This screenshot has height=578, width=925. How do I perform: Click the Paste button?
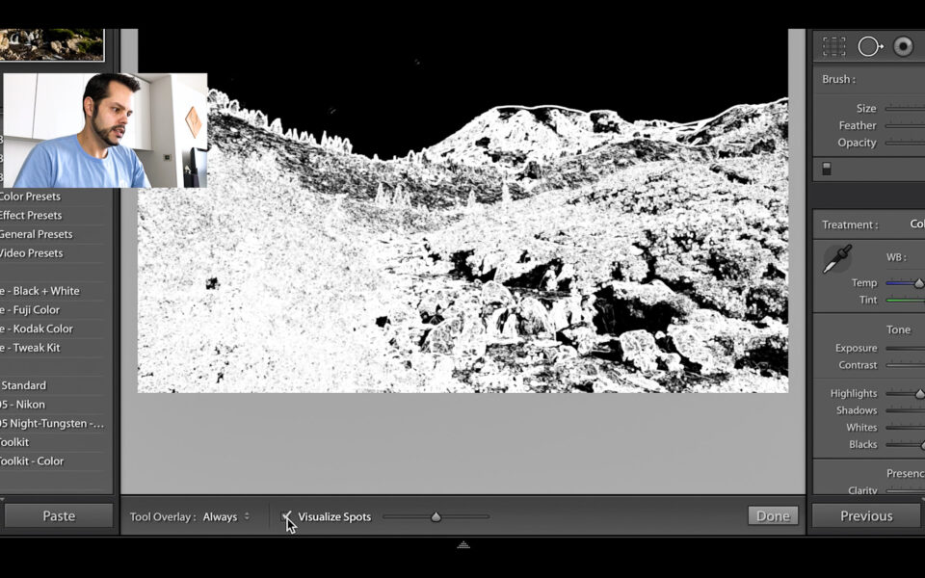coord(59,515)
